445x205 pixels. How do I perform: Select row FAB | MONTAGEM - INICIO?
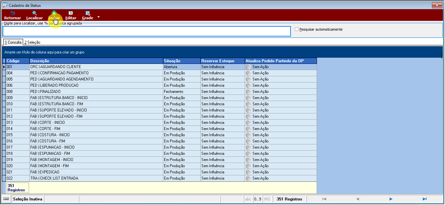coord(159,160)
